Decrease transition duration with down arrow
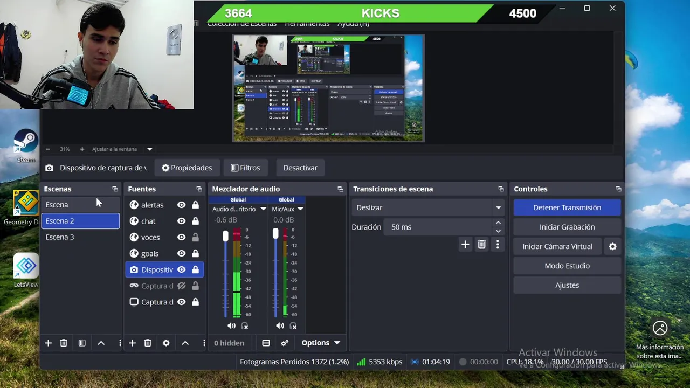 coord(498,231)
